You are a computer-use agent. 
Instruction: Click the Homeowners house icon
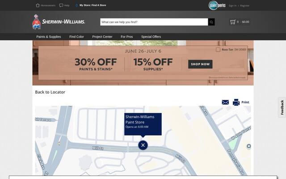[x=38, y=5]
